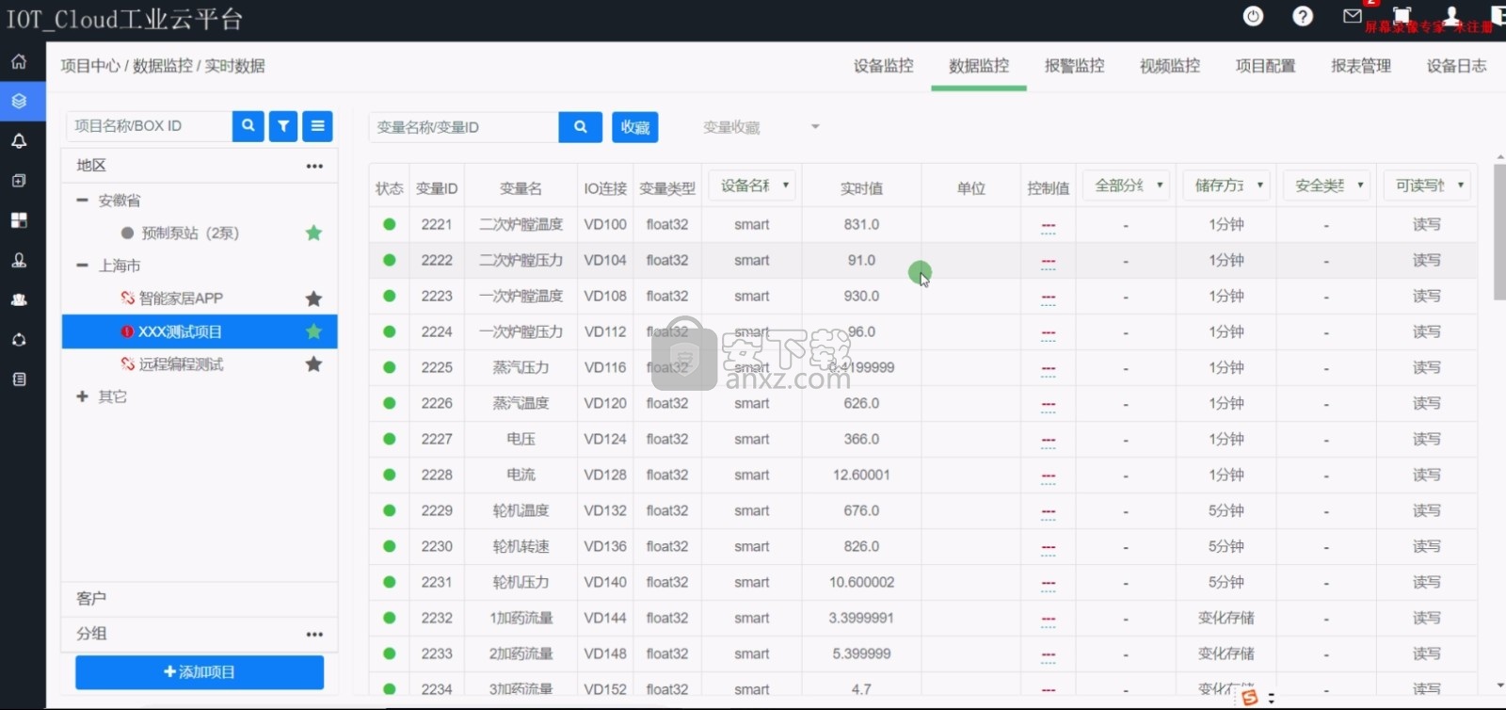The image size is (1506, 710).
Task: Click the realtime value 12.60001
Action: point(861,475)
